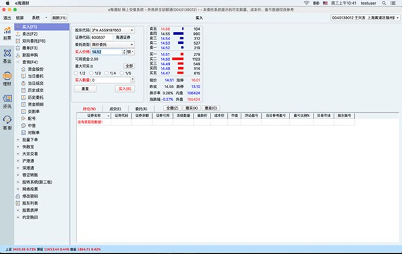Screen dimensions: 402x254
Task: Expand the 股转系统(新三板) tree node
Action: 18,182
